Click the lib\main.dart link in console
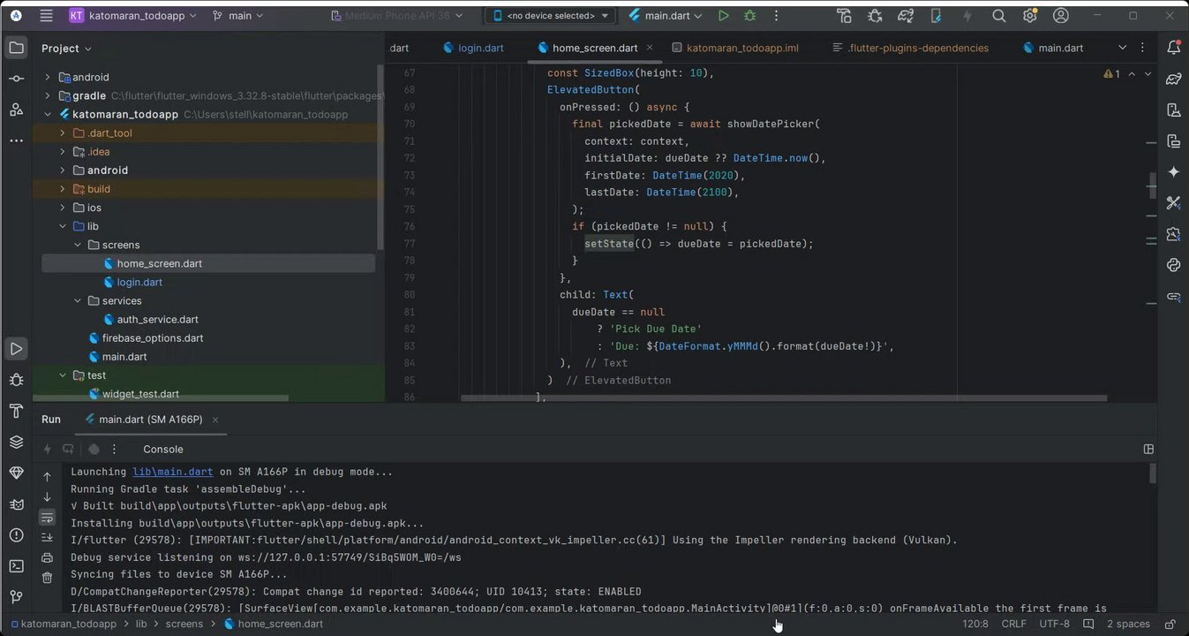Image resolution: width=1189 pixels, height=636 pixels. coord(172,473)
